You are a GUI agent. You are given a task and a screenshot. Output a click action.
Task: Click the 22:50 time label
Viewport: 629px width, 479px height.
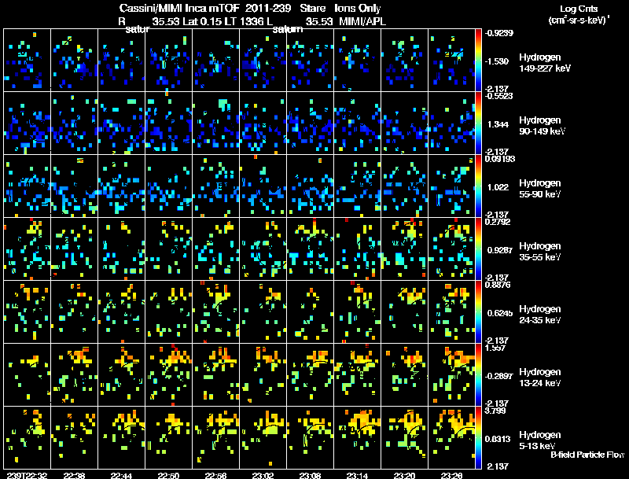[168, 475]
